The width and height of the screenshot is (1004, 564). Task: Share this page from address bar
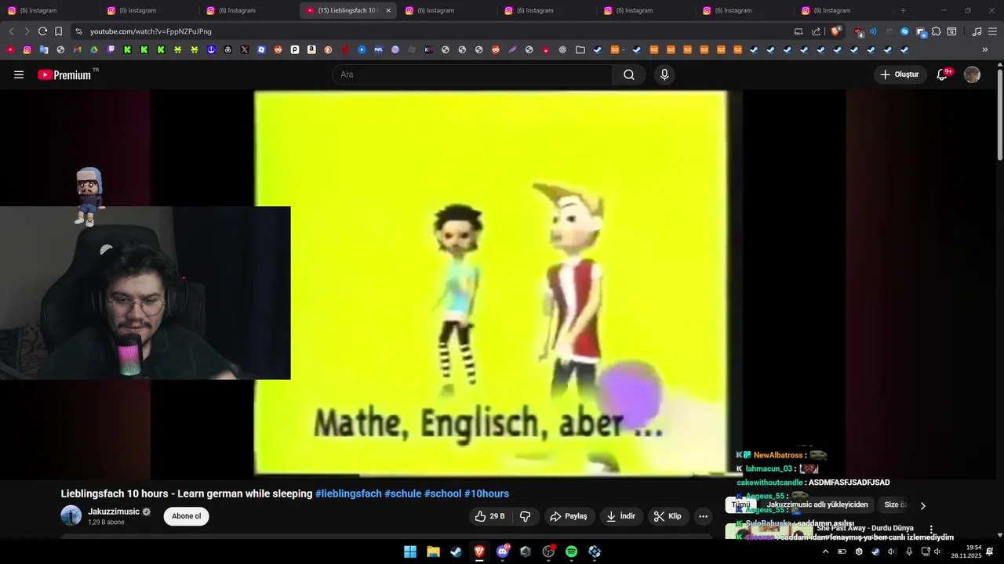[x=816, y=31]
